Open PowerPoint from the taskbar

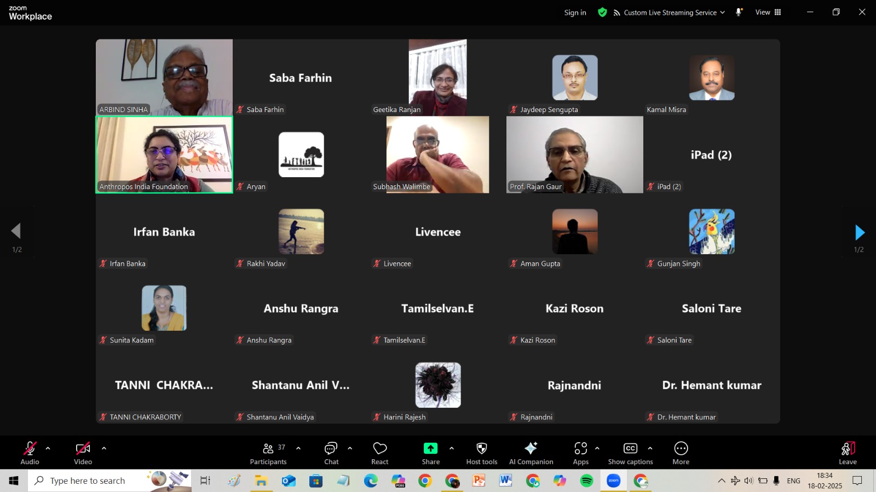tap(479, 481)
